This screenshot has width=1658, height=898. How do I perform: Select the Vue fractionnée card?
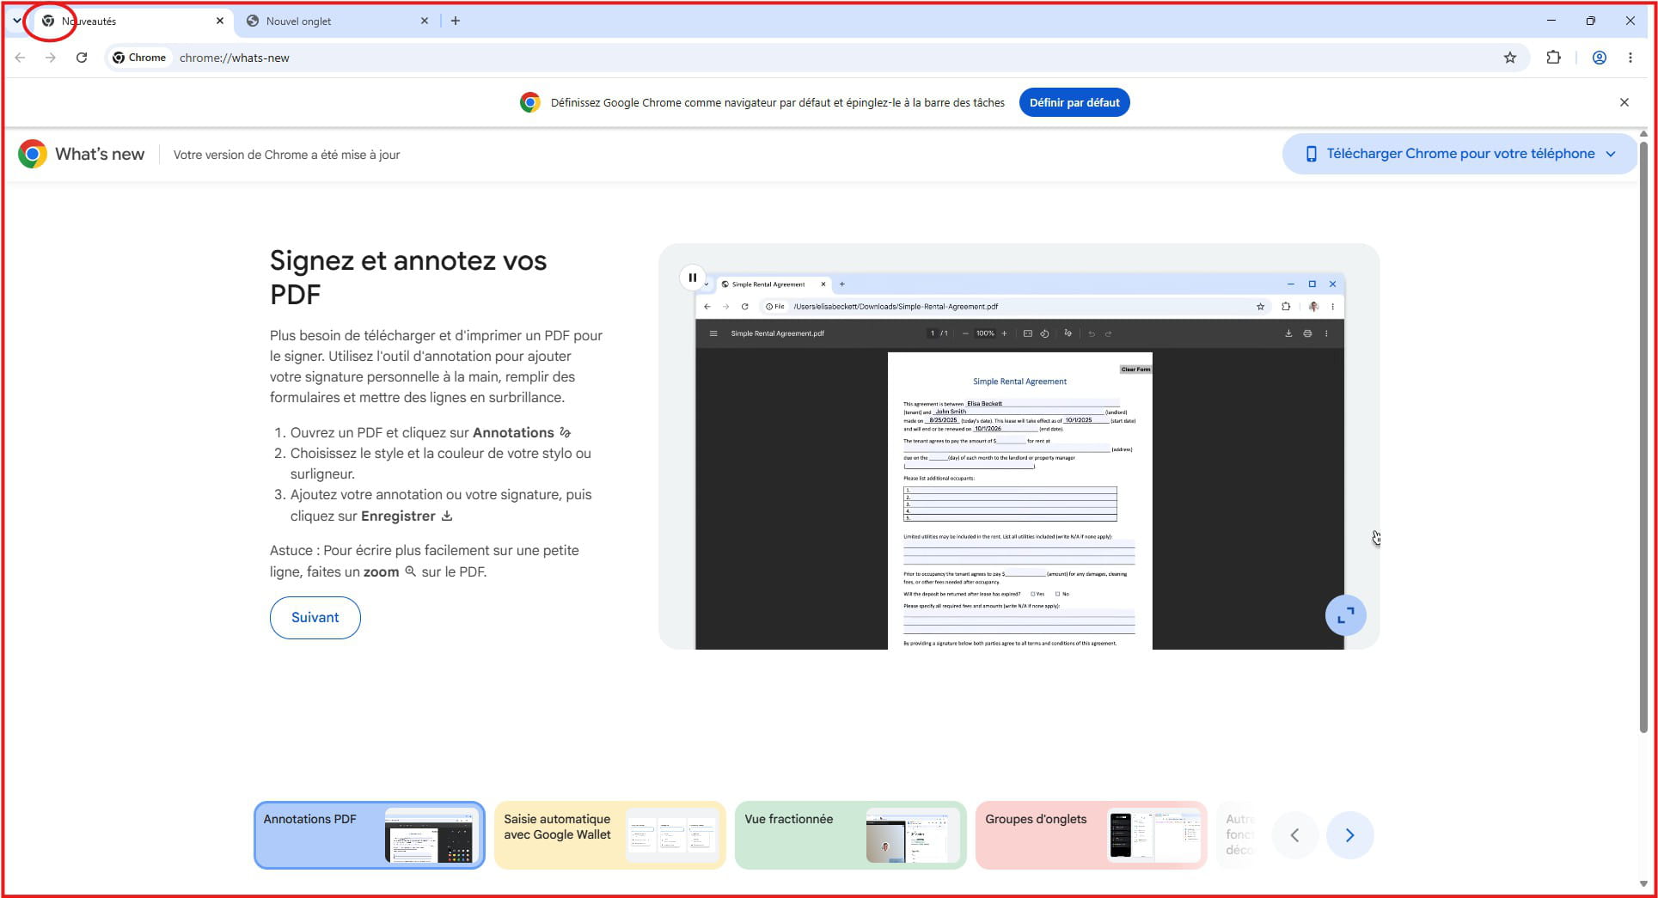851,835
